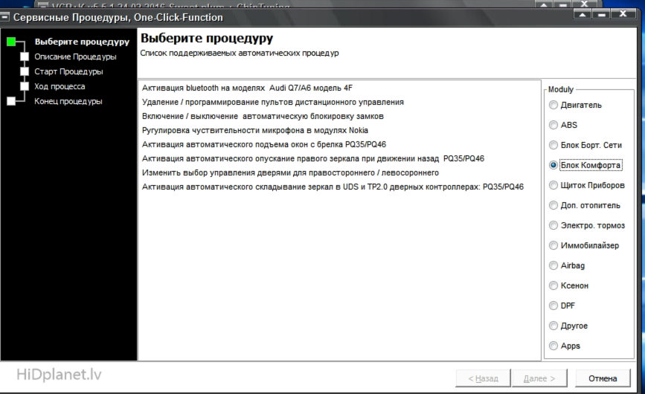Select Nokia microphone sensitivity procedure
The width and height of the screenshot is (645, 394).
tap(254, 130)
